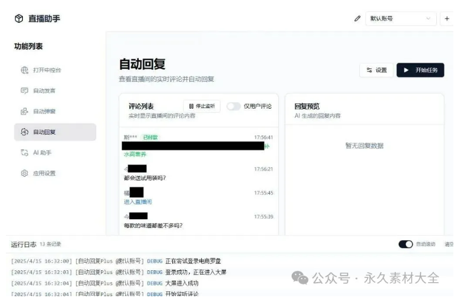Screen dimensions: 471x305
Task: Click the 直播助手 cube logo
Action: [x=19, y=19]
